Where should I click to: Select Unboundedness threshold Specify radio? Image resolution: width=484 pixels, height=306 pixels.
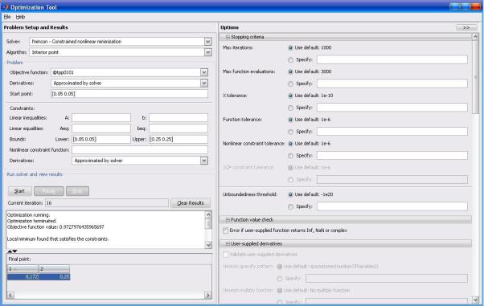point(290,206)
